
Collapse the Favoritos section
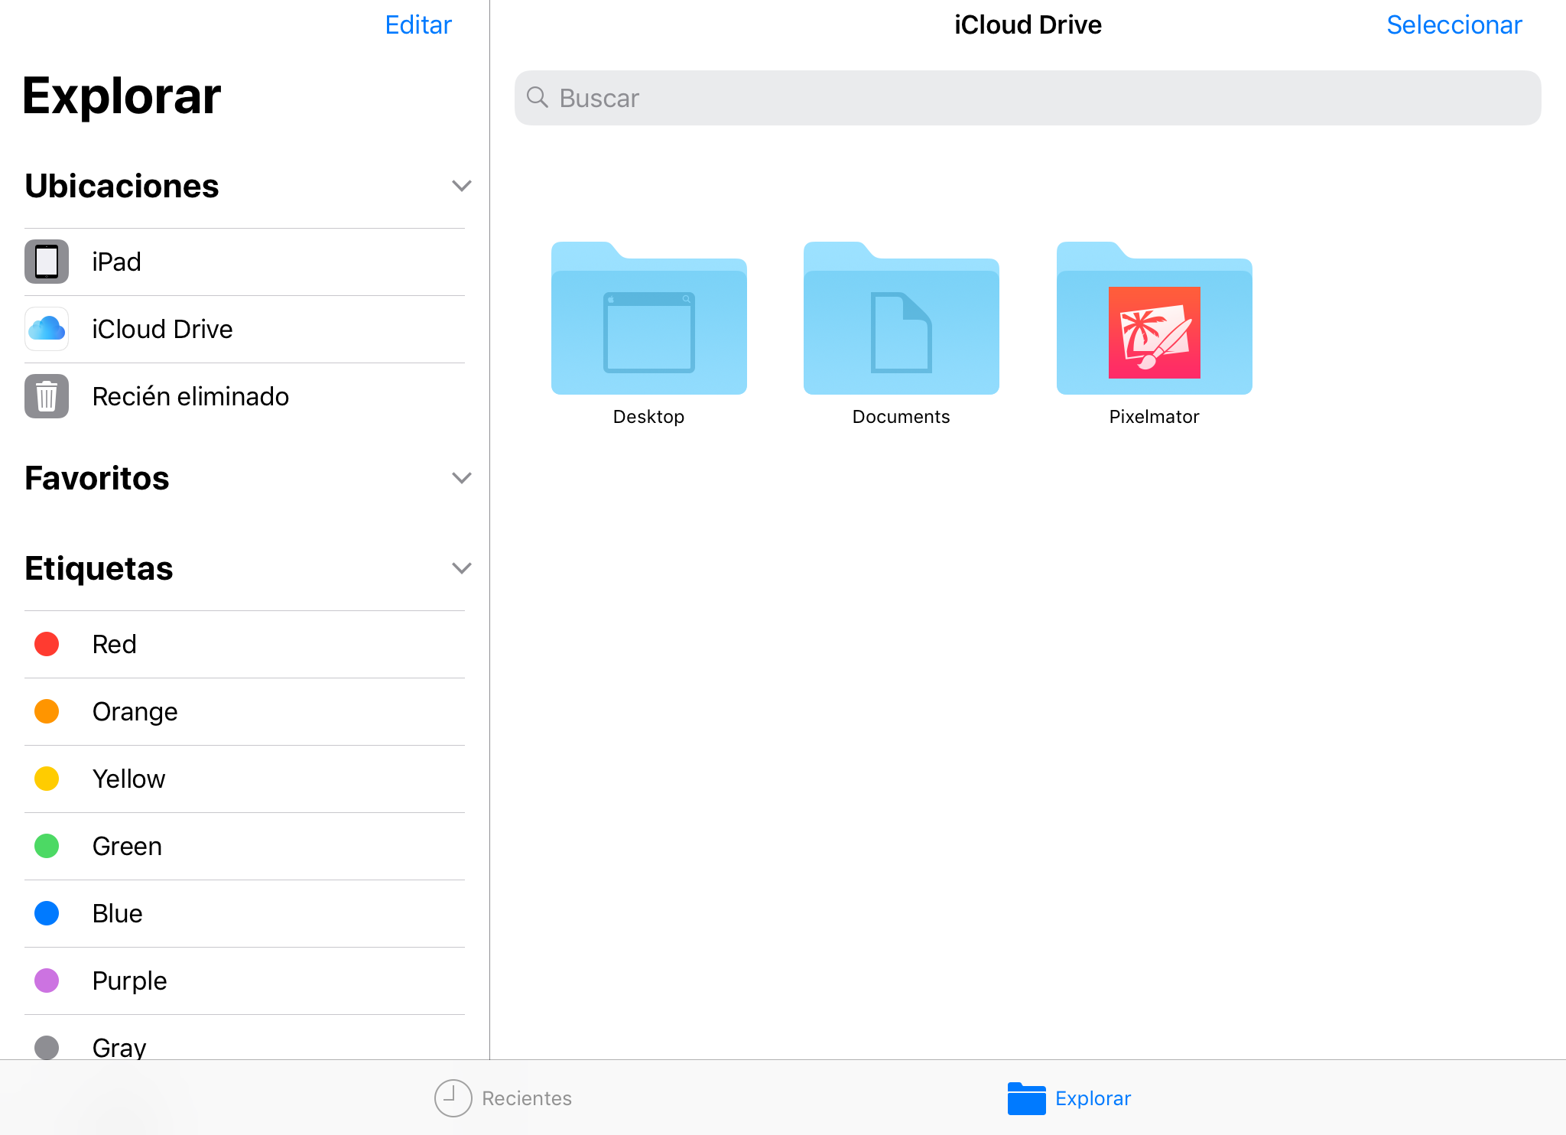tap(461, 478)
